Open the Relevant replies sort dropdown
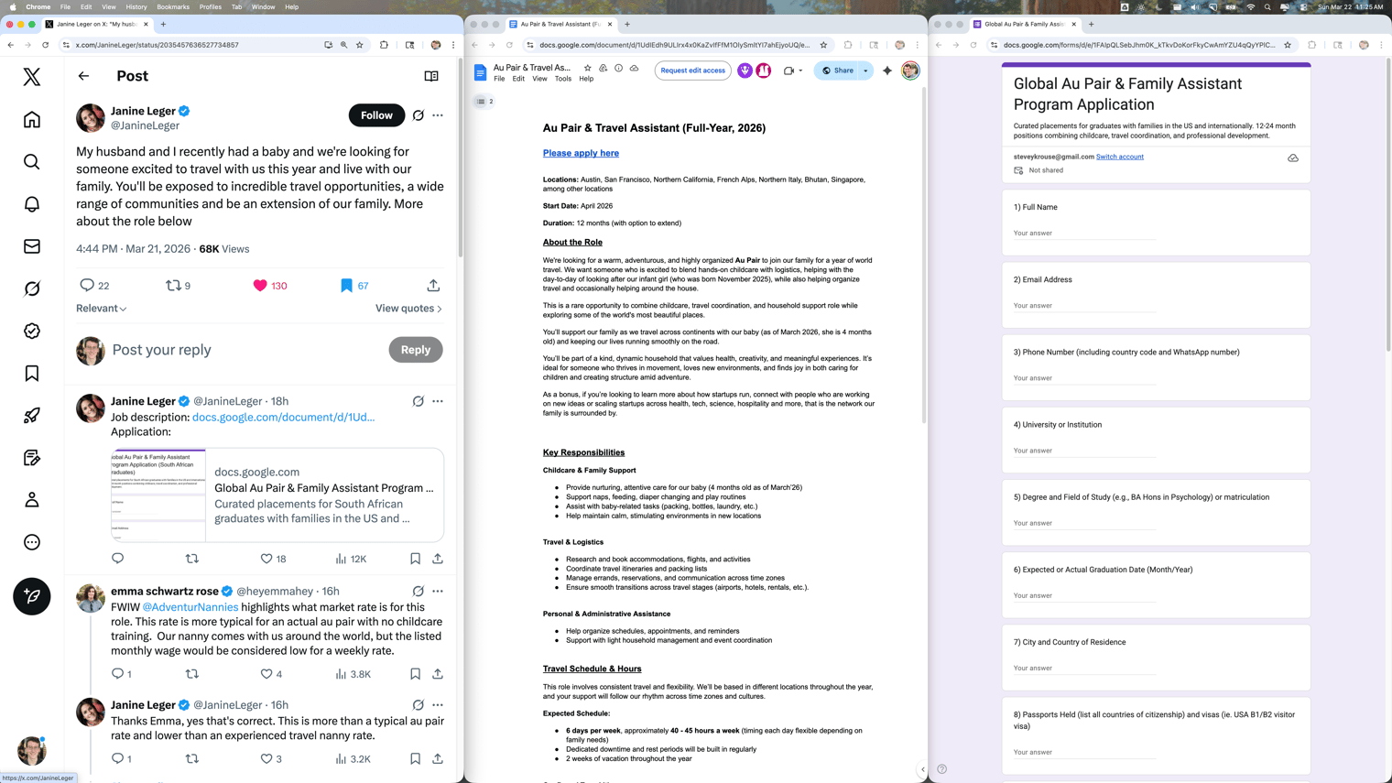Image resolution: width=1392 pixels, height=783 pixels. 102,309
